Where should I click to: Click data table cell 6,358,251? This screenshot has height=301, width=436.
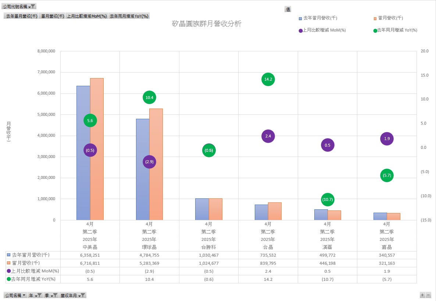[x=90, y=255]
